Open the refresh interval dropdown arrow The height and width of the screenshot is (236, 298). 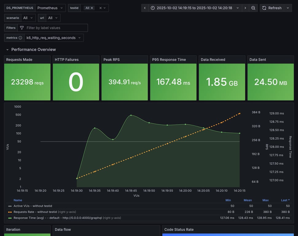(x=288, y=8)
